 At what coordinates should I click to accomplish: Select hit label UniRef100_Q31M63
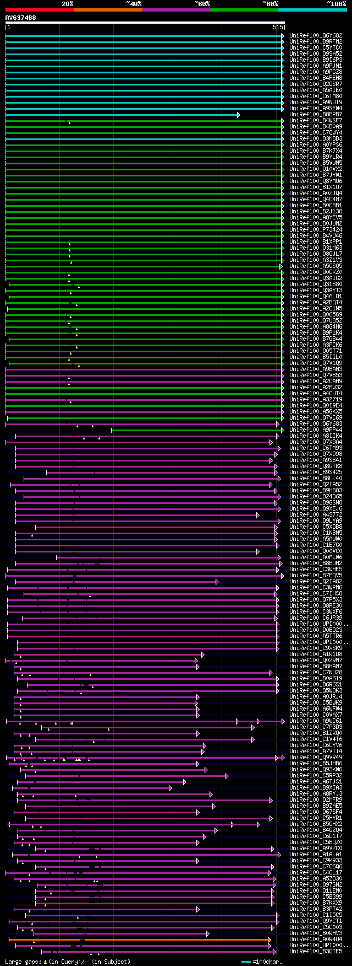coord(316,248)
